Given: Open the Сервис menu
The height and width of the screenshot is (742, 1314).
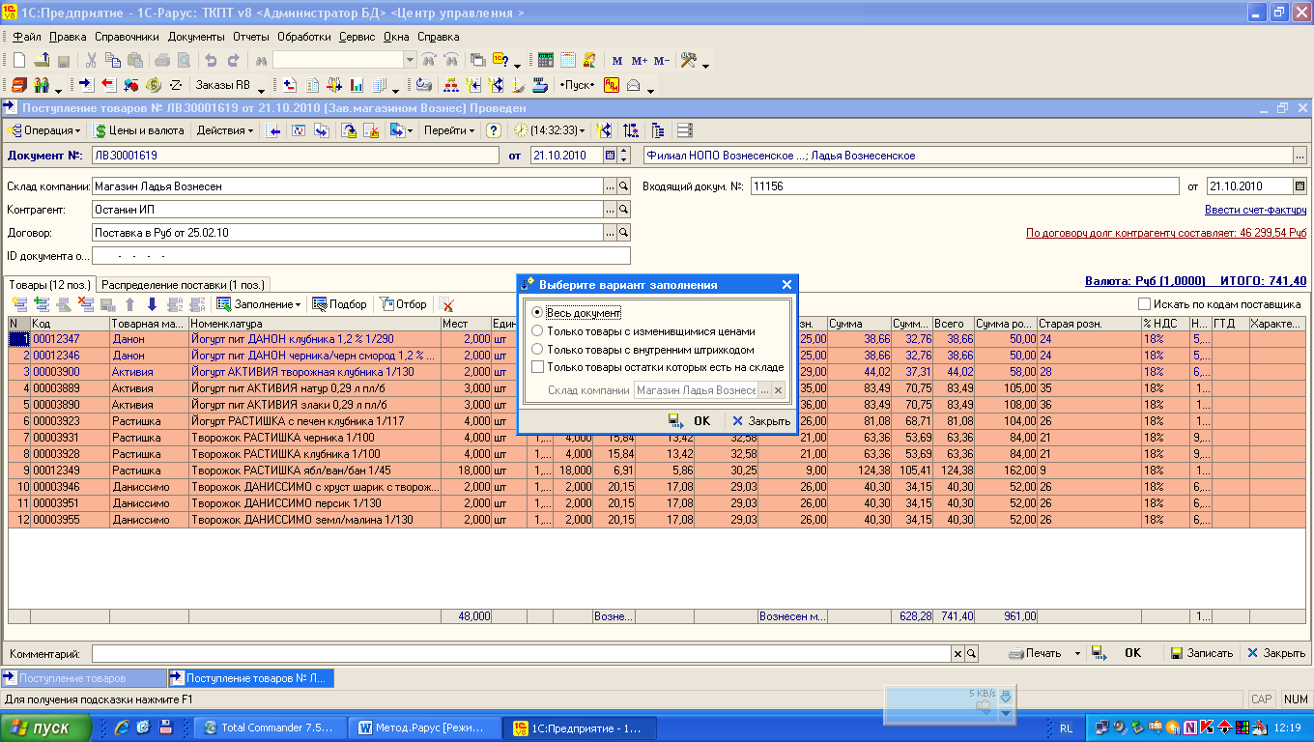Looking at the screenshot, I should coord(357,37).
